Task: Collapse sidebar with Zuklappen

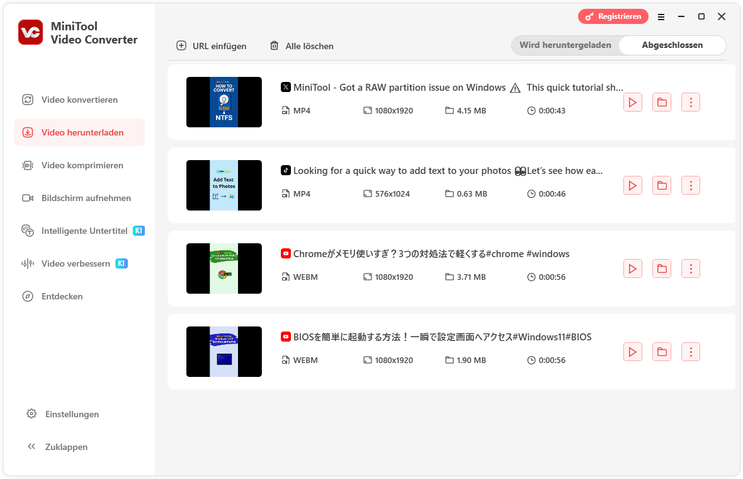Action: pyautogui.click(x=57, y=447)
